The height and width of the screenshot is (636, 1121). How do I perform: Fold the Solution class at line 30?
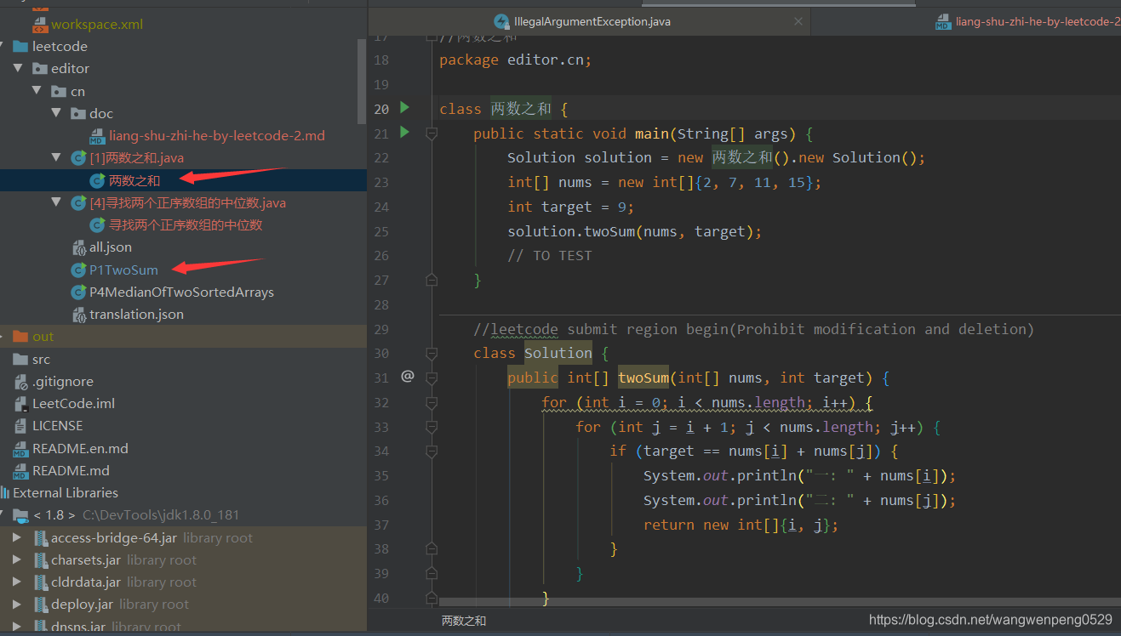point(432,353)
